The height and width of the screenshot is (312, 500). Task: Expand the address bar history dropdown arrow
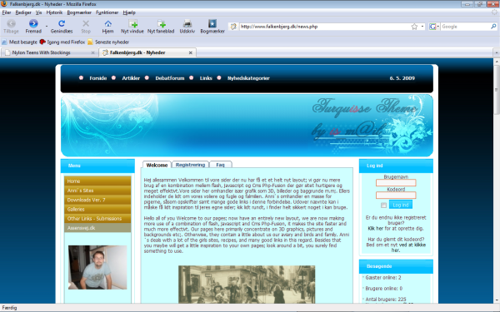pos(422,27)
